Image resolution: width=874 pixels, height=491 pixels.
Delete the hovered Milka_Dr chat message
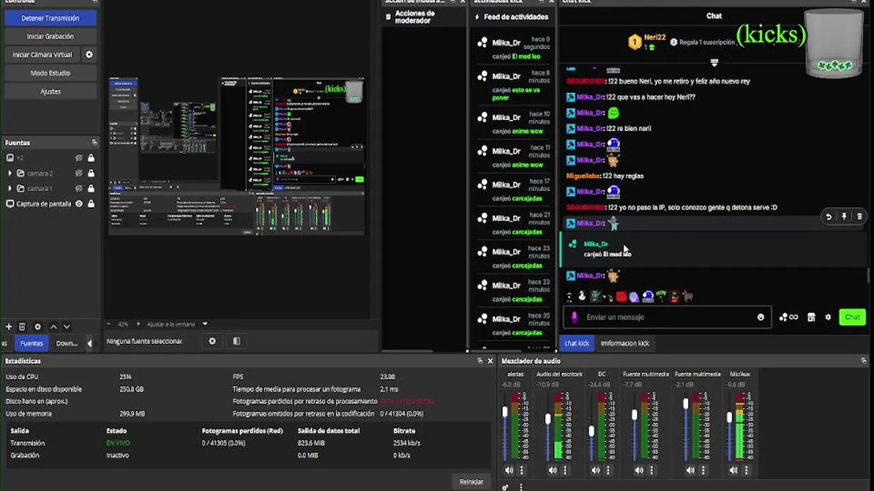point(859,217)
